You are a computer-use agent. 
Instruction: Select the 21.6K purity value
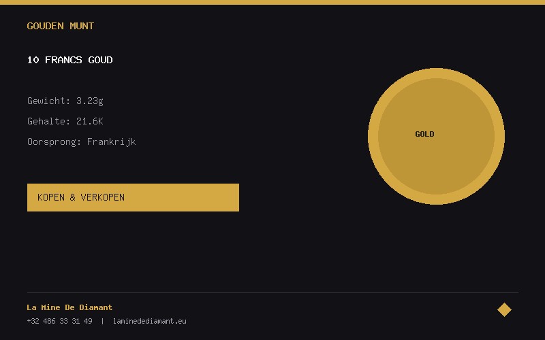(x=90, y=121)
